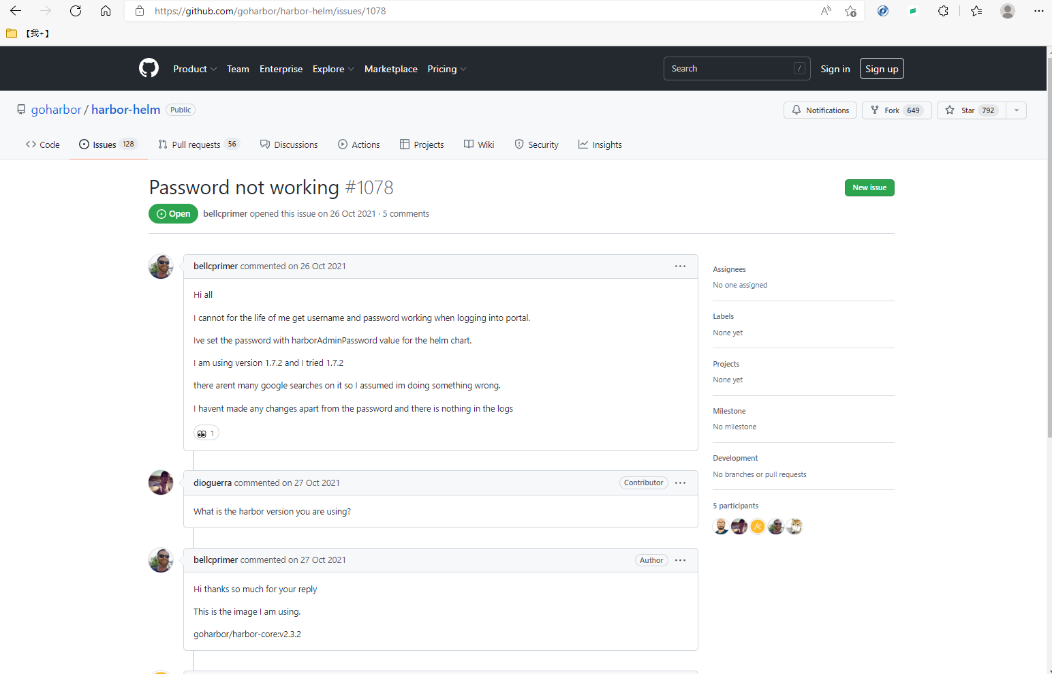Click bellcprimer author link in issue header

pos(225,214)
